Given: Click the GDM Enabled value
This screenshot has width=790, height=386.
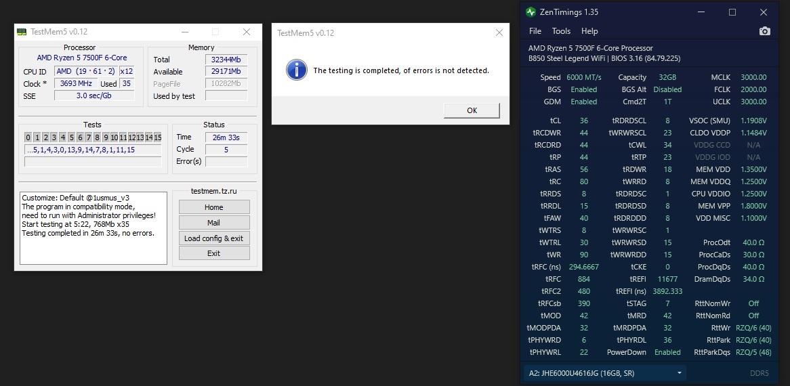Looking at the screenshot, I should [584, 102].
